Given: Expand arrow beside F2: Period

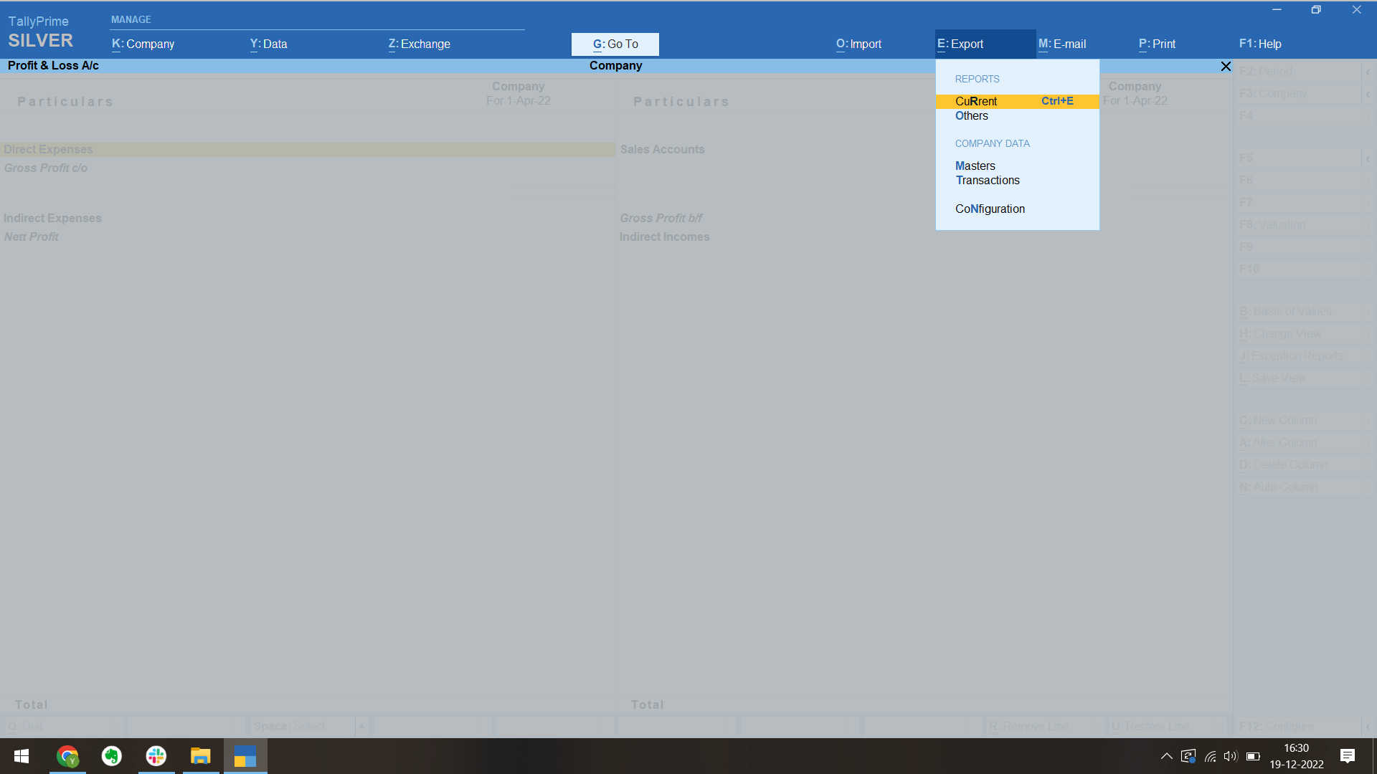Looking at the screenshot, I should 1368,72.
